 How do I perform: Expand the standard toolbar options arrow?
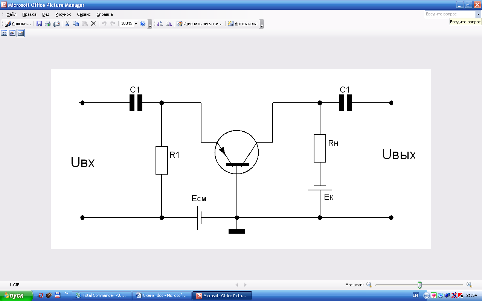(x=150, y=24)
